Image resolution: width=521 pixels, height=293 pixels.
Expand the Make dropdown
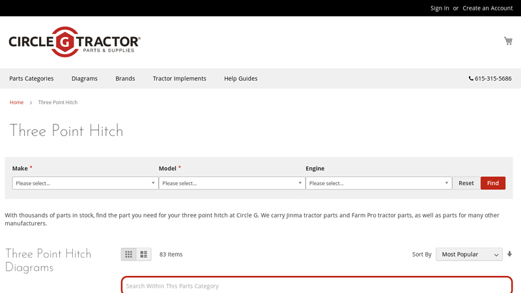coord(85,184)
